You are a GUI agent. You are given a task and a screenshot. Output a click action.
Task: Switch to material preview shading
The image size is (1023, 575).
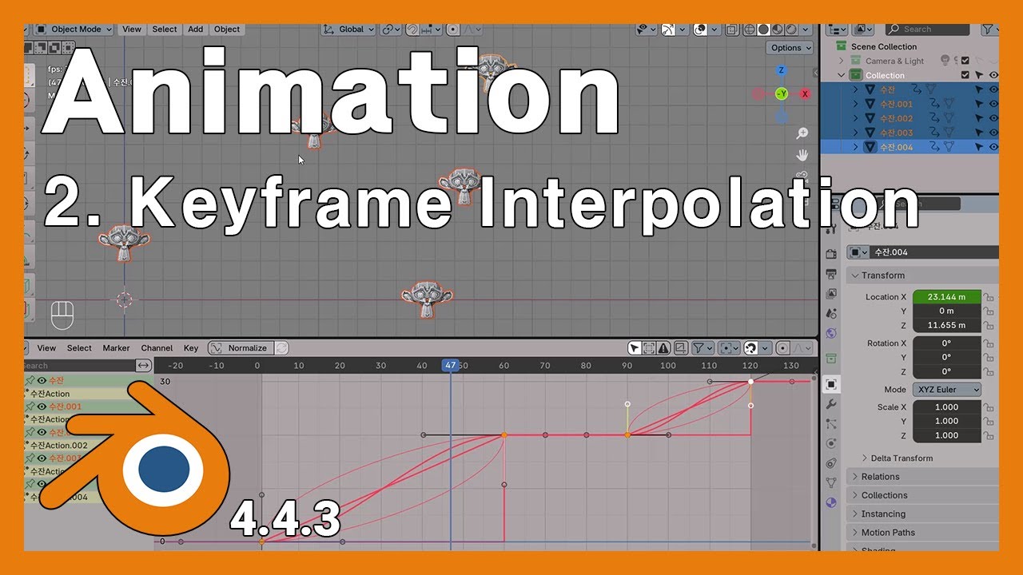pos(778,30)
